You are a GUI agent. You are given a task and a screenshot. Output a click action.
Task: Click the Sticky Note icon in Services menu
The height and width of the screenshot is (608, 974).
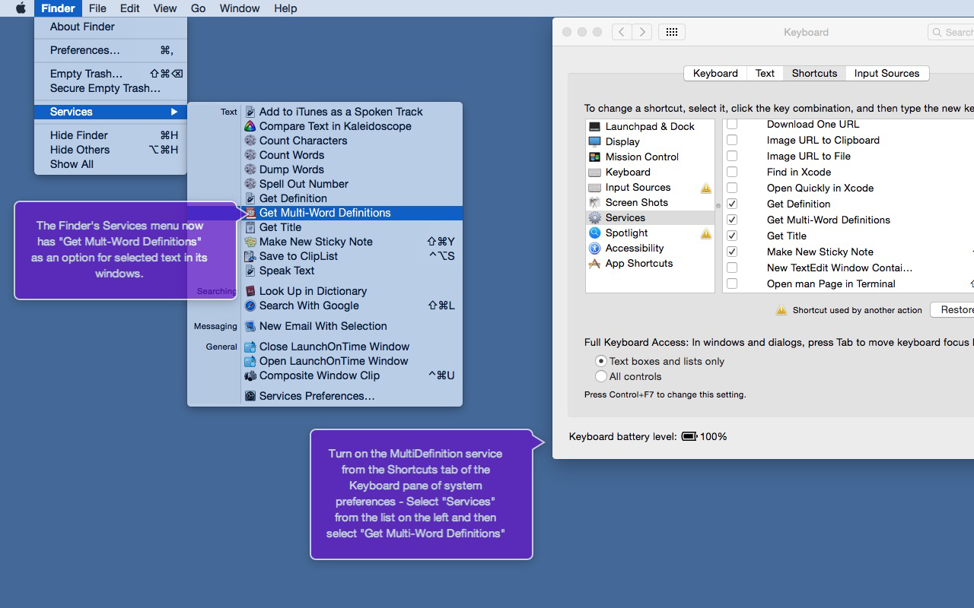tap(250, 242)
